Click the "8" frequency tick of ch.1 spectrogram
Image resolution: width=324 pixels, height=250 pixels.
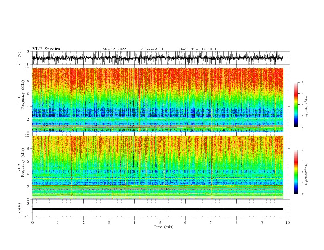29,81
